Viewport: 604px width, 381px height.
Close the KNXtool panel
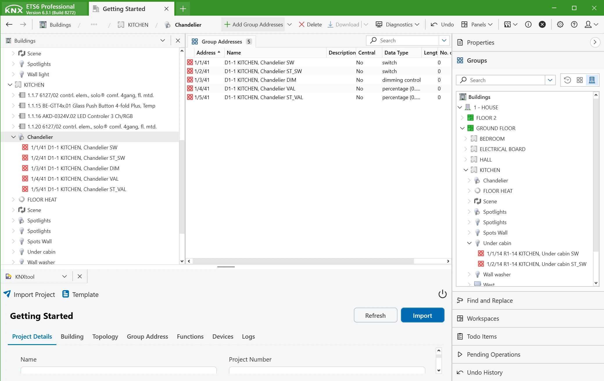click(80, 277)
